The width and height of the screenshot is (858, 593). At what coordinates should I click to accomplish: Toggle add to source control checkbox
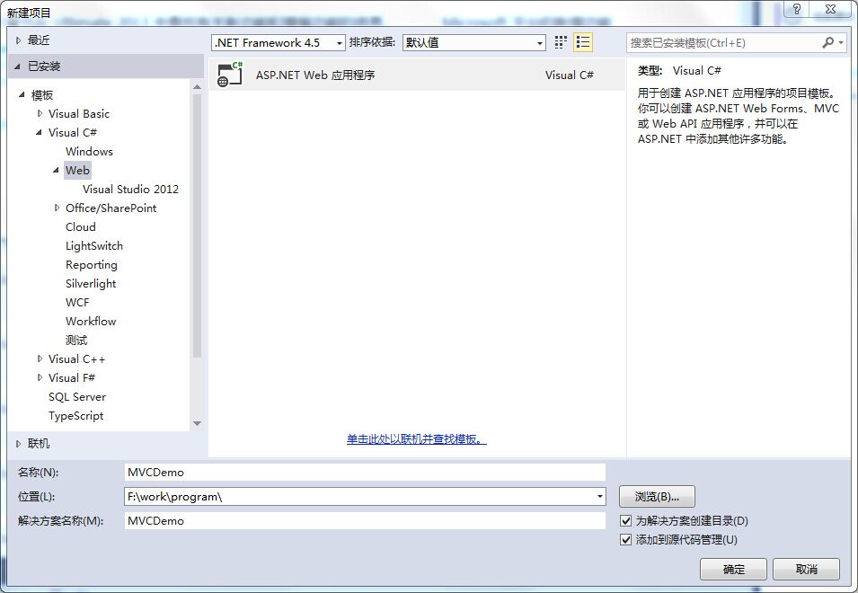[x=626, y=540]
